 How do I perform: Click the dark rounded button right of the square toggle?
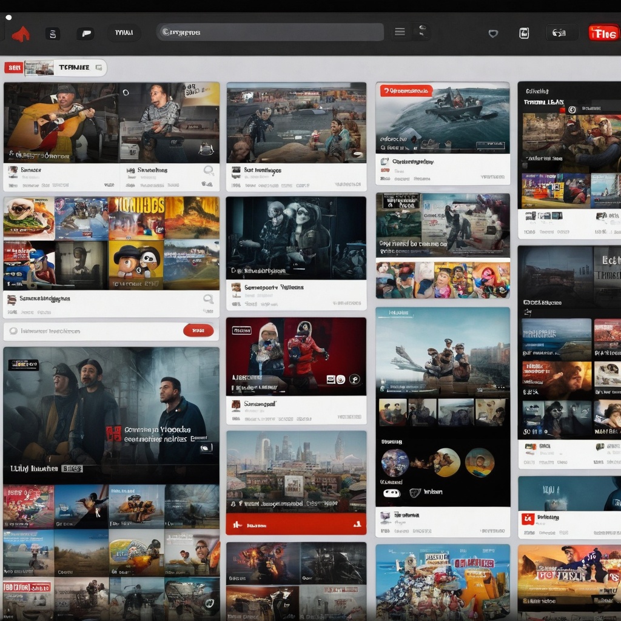point(85,34)
